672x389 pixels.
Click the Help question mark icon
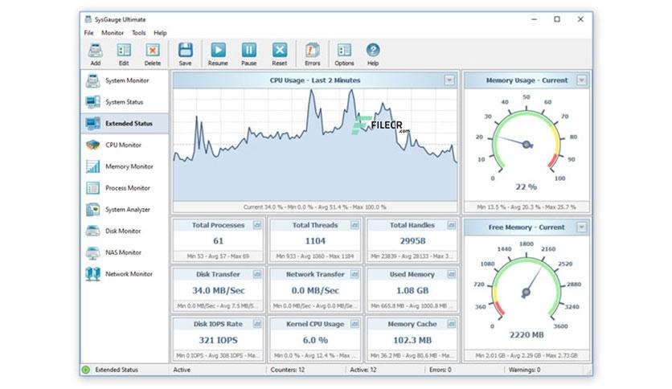click(373, 51)
